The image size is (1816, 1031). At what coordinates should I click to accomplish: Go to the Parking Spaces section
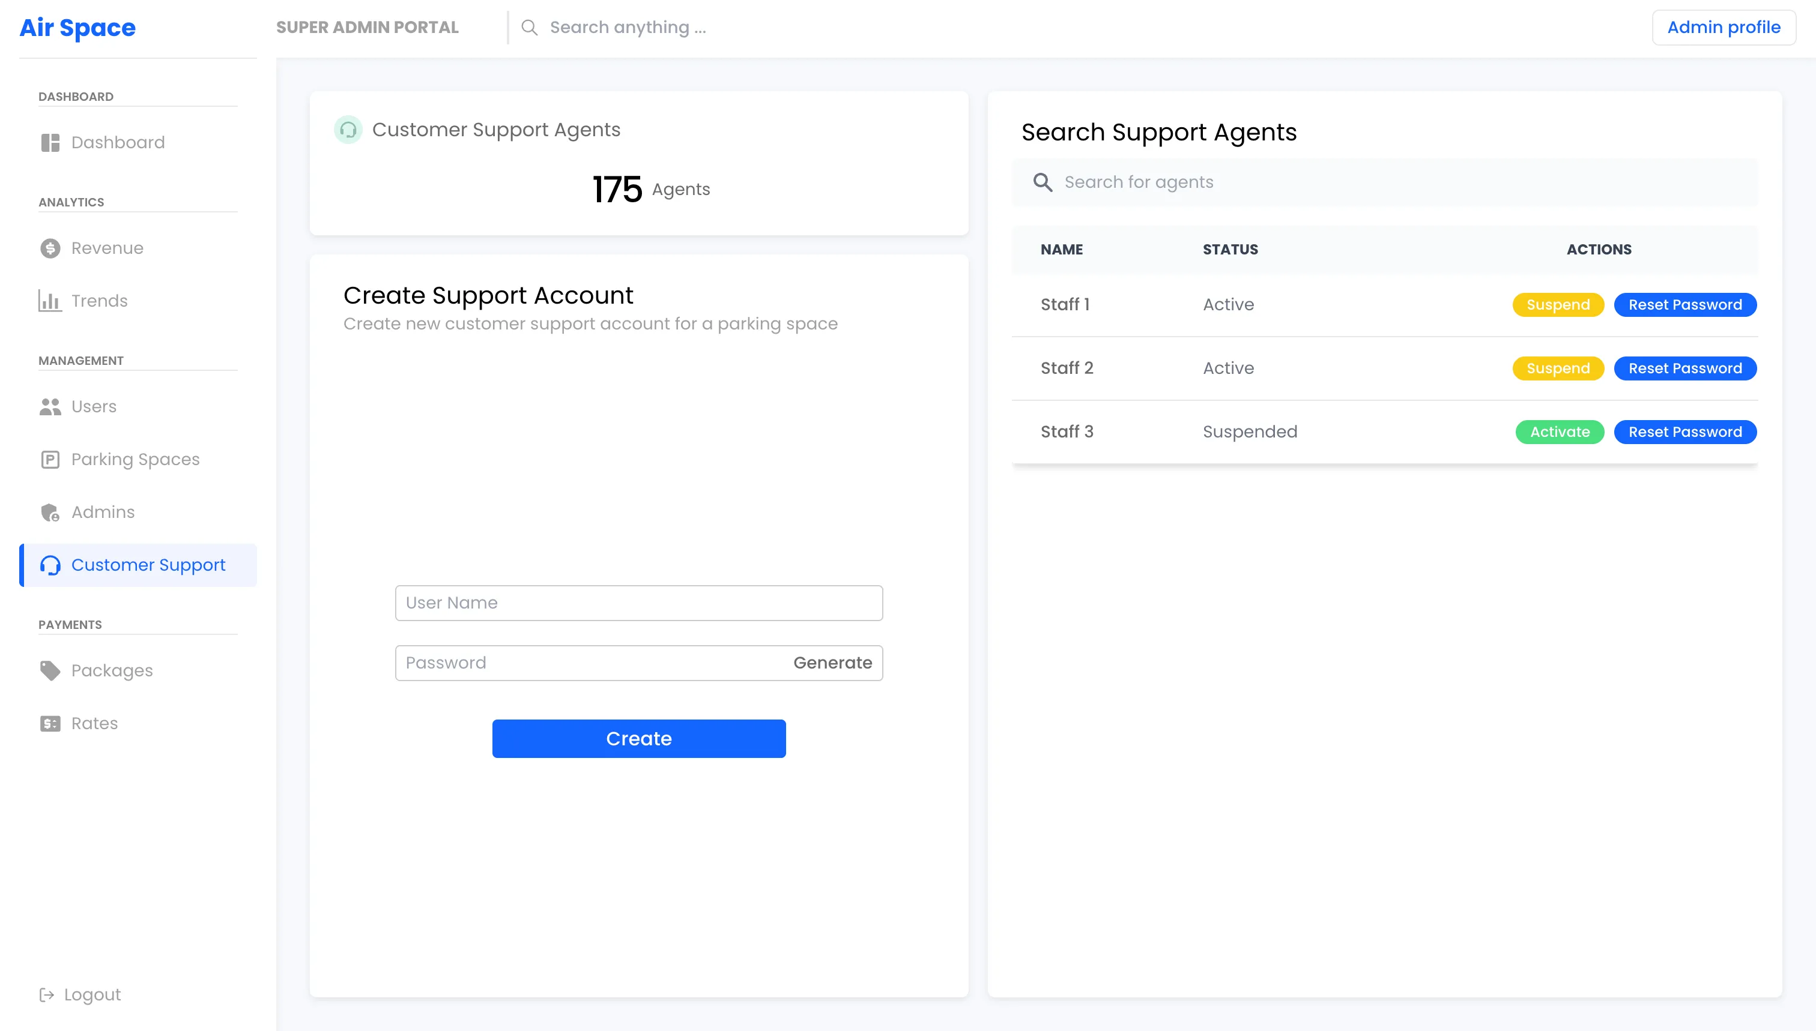(135, 460)
